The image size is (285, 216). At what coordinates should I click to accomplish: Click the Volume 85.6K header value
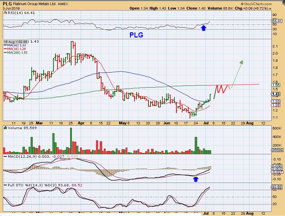click(220, 9)
